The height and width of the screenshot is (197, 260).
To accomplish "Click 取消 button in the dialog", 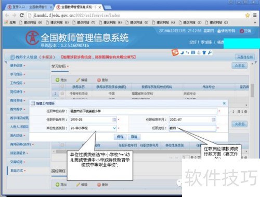I will [x=134, y=137].
